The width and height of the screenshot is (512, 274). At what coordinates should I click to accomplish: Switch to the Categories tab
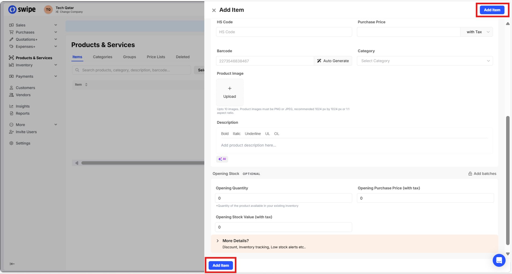click(x=103, y=57)
